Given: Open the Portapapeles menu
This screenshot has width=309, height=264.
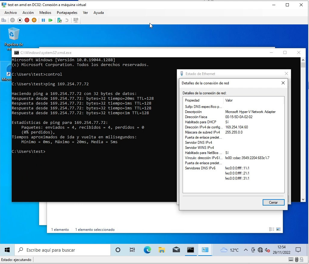Looking at the screenshot, I should click(x=67, y=13).
